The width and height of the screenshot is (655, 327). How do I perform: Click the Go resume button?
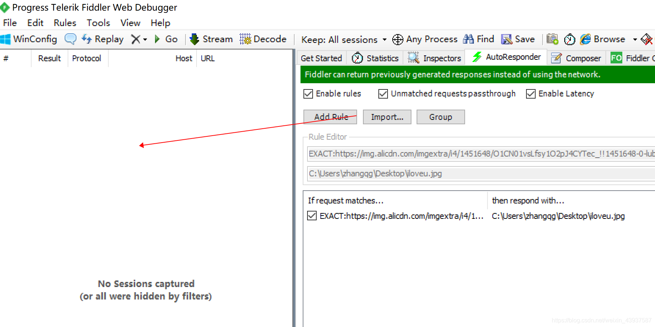[166, 39]
